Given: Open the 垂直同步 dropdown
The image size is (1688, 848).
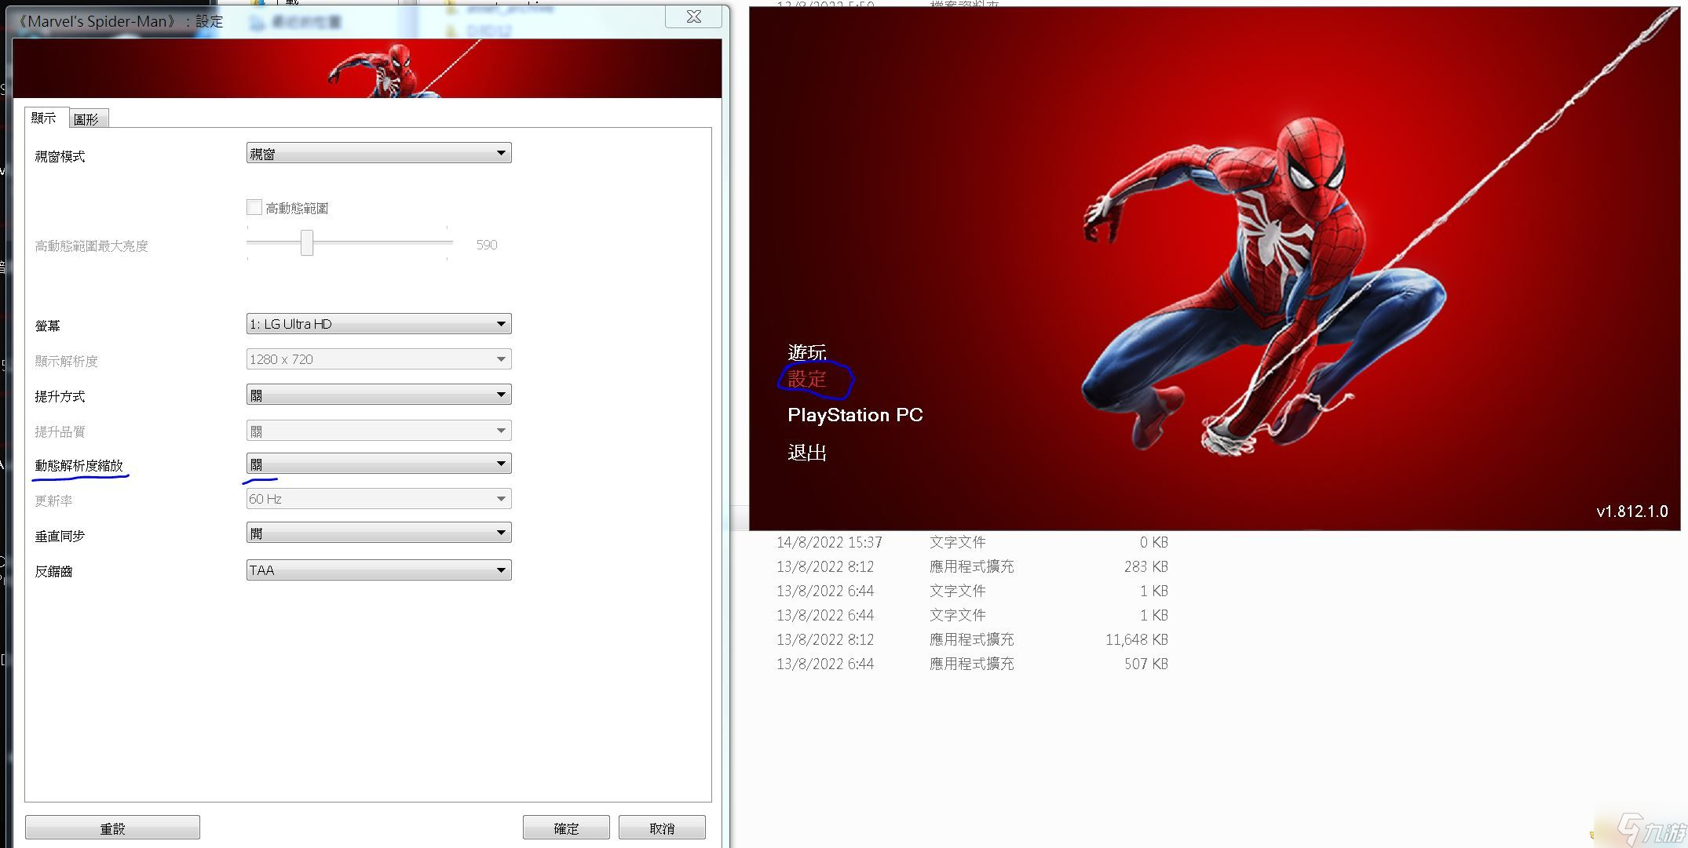Looking at the screenshot, I should pyautogui.click(x=378, y=533).
